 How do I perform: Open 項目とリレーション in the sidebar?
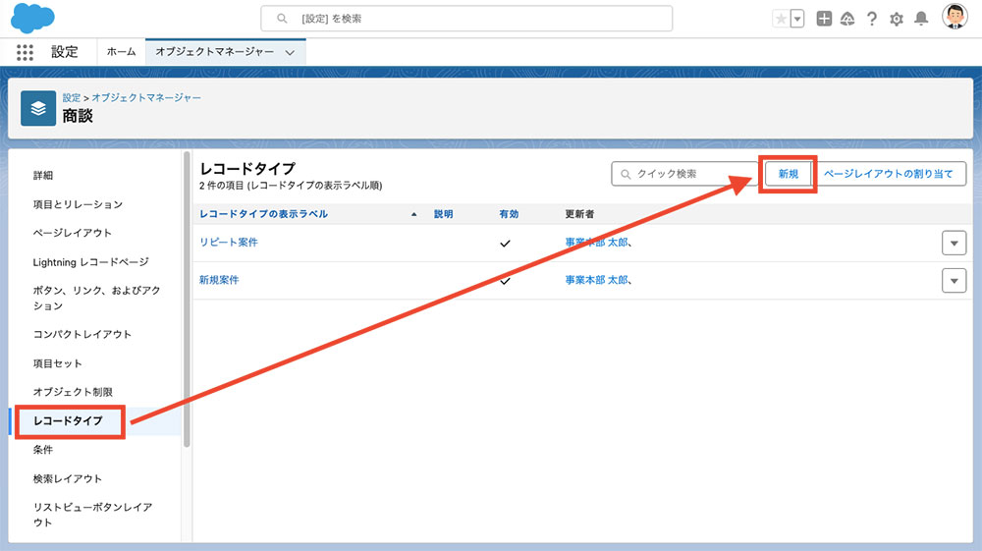(x=78, y=204)
